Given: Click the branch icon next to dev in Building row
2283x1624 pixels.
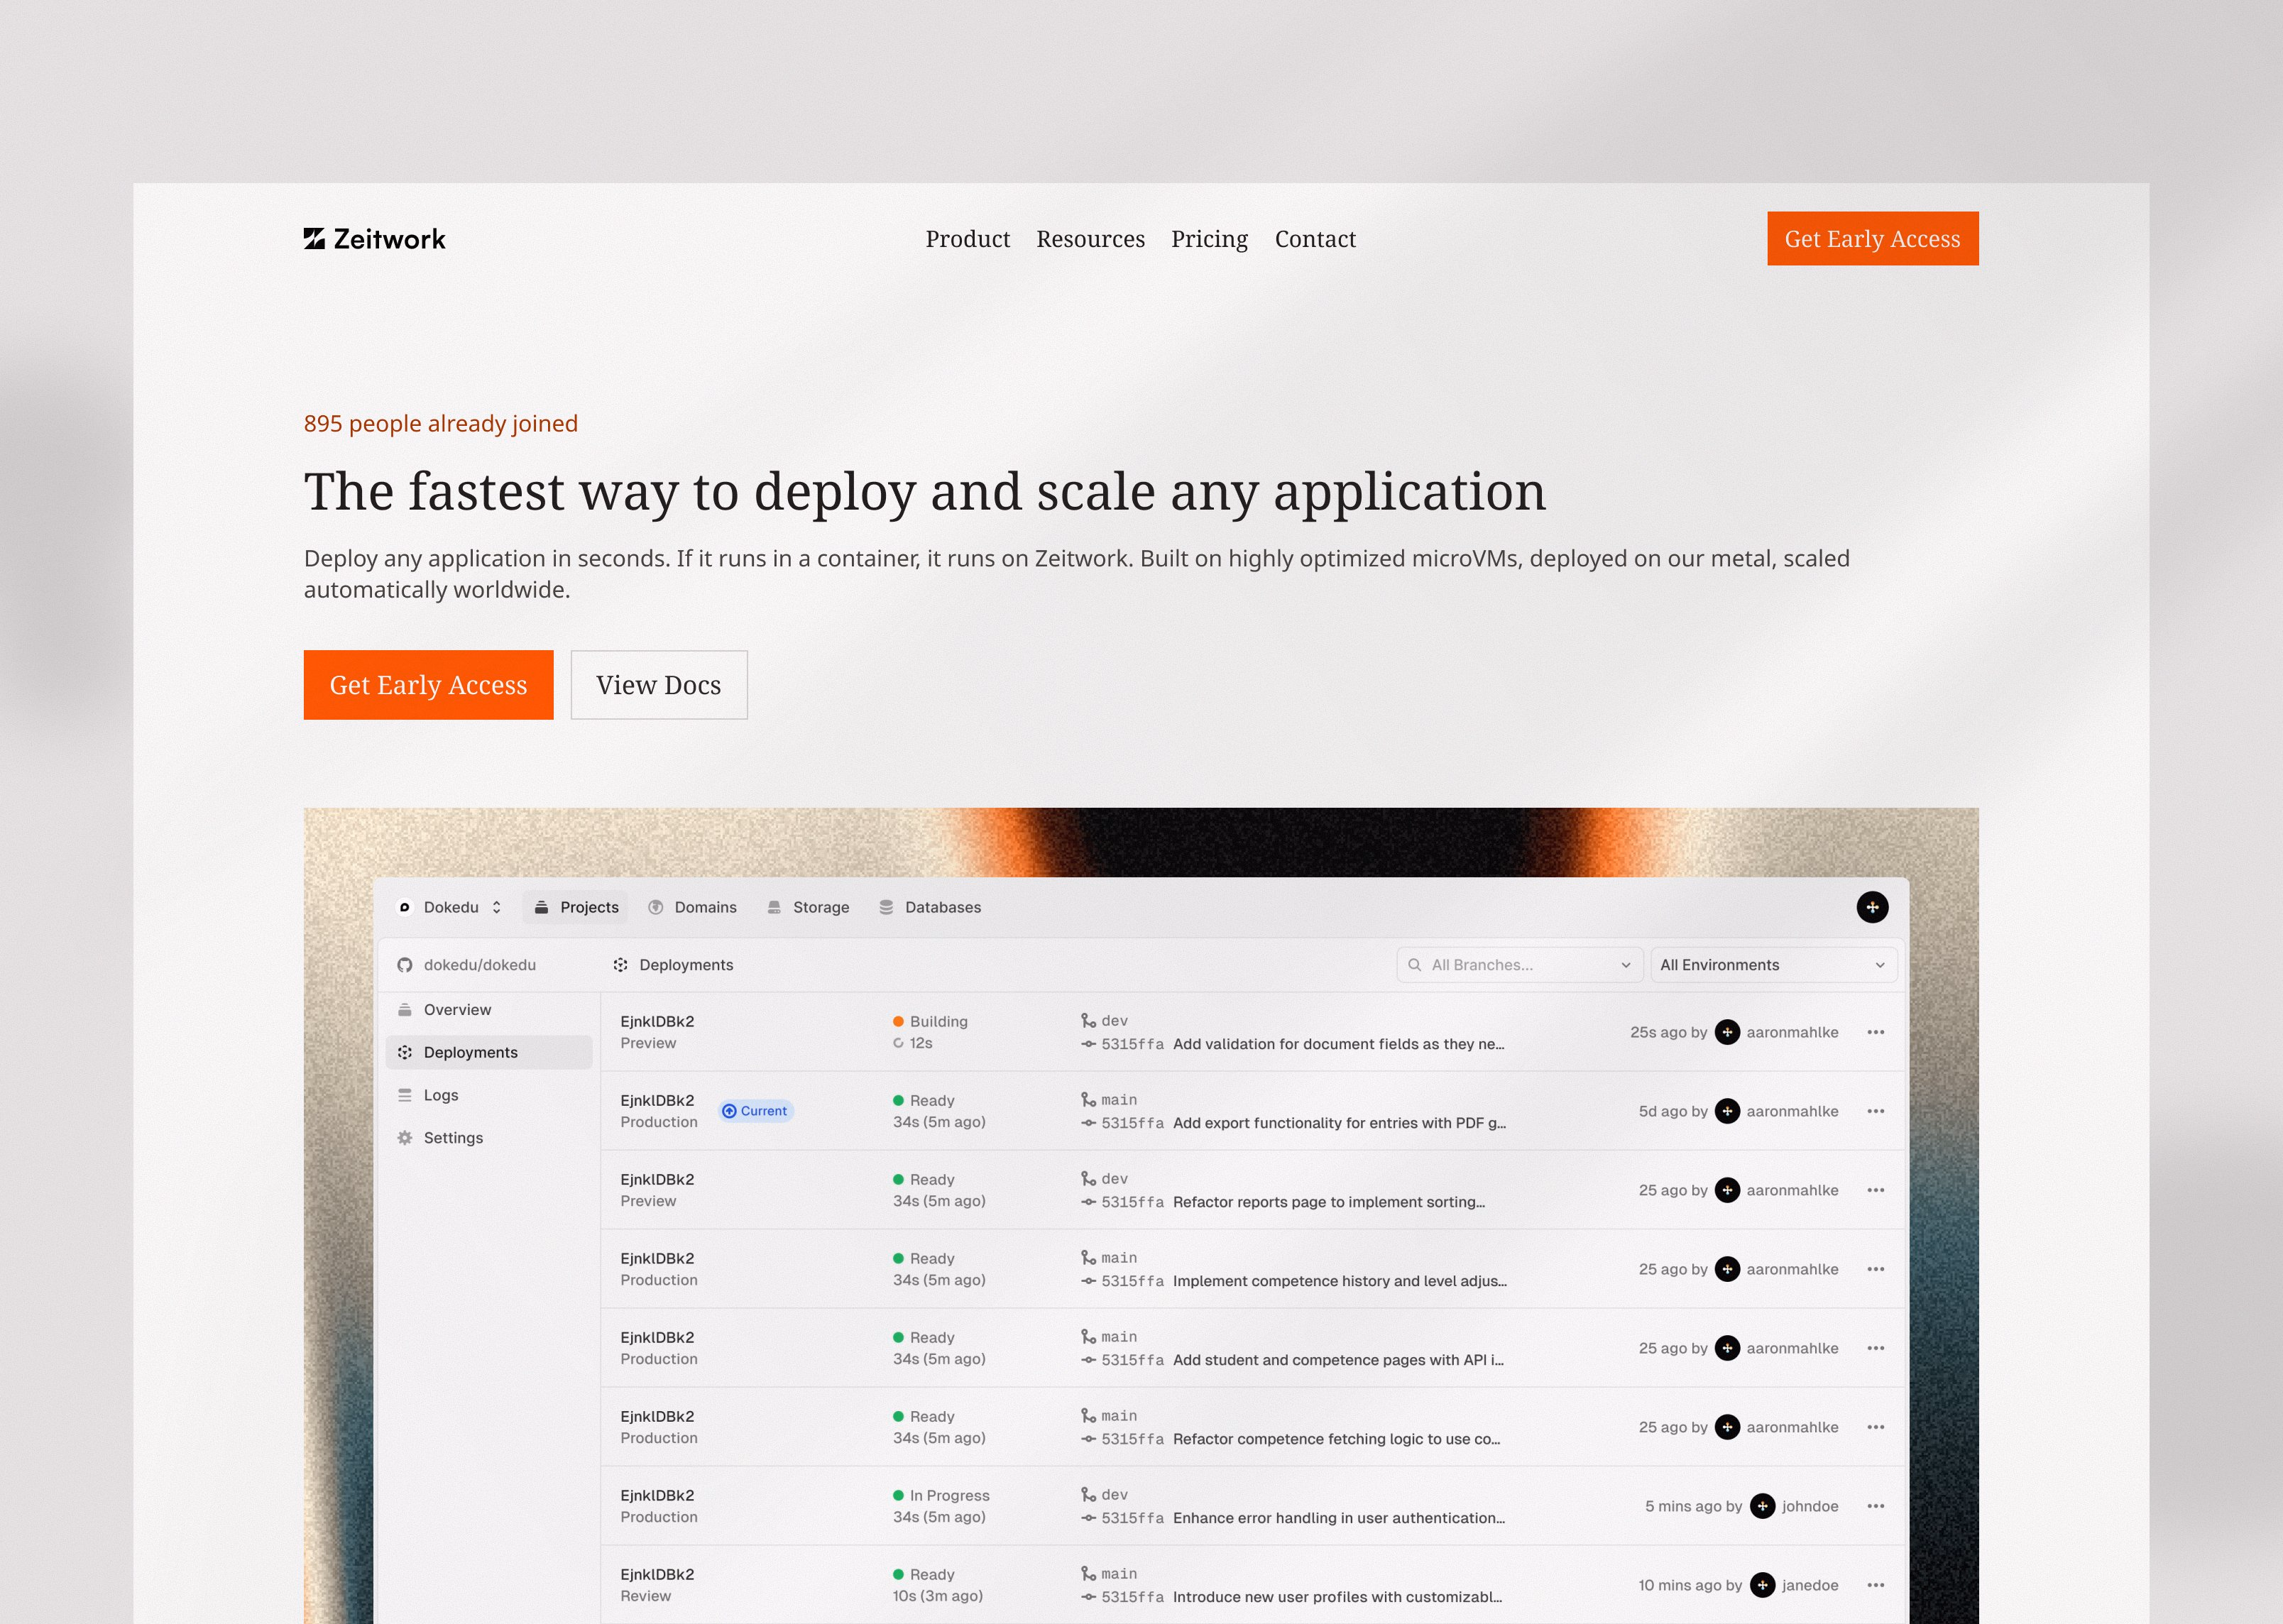Looking at the screenshot, I should pos(1088,1020).
